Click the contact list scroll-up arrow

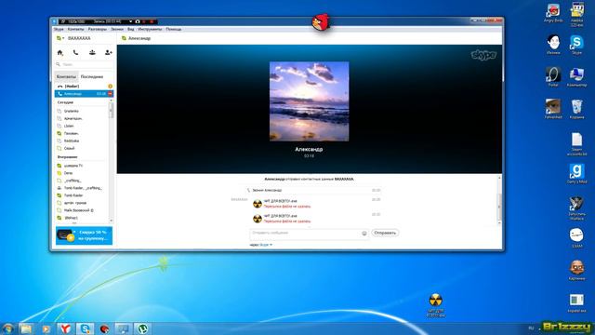[112, 101]
